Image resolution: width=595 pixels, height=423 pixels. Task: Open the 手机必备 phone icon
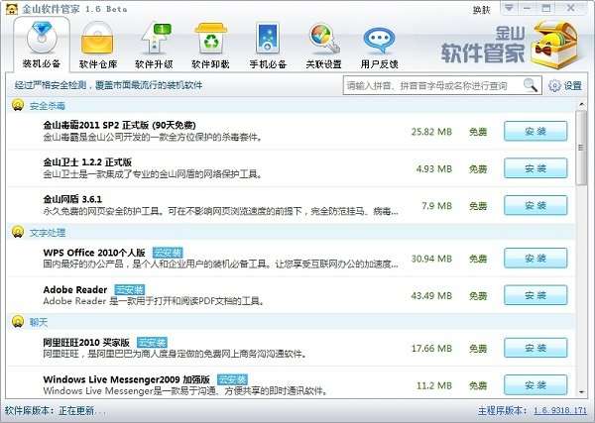pos(268,38)
